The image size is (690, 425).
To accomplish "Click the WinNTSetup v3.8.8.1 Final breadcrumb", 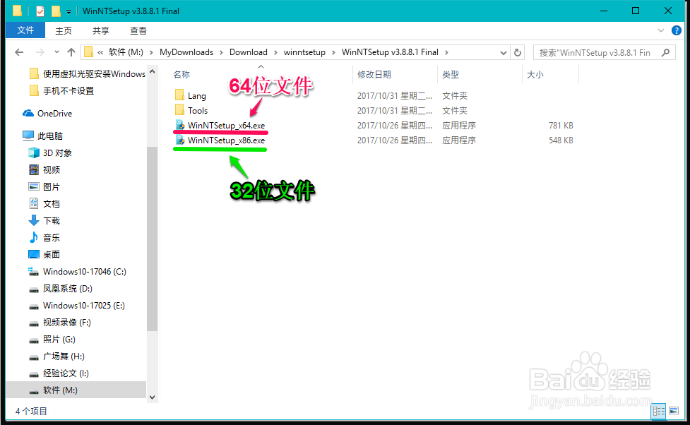I will click(390, 52).
